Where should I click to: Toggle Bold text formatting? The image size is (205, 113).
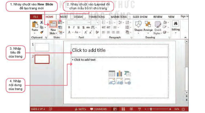[69, 27]
